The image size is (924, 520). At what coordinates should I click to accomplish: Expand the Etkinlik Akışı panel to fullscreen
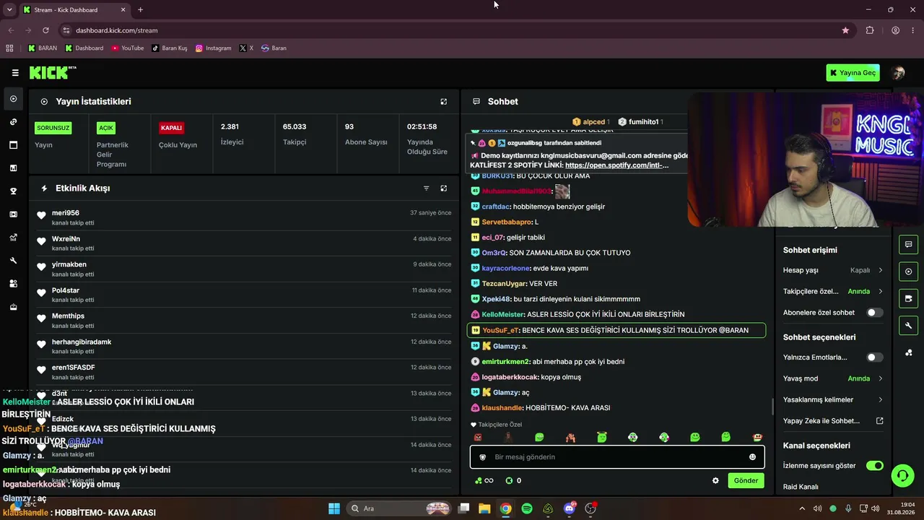(x=444, y=188)
